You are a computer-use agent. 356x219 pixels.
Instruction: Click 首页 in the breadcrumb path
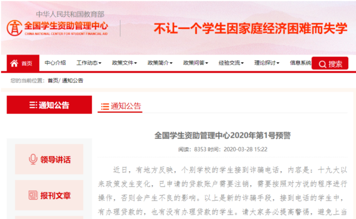[53, 81]
